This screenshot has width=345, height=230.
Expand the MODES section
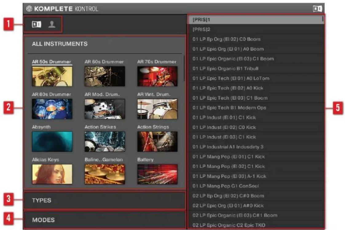[x=105, y=220]
